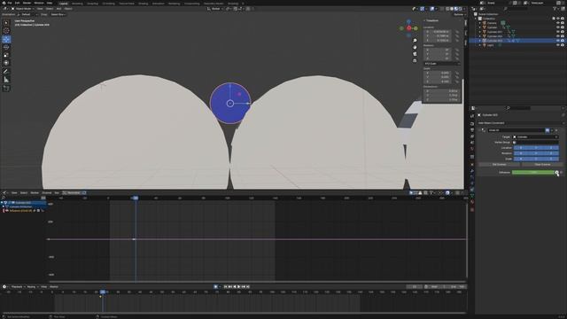This screenshot has height=319, width=567.
Task: Toggle viewport overlays button
Action: (x=432, y=9)
